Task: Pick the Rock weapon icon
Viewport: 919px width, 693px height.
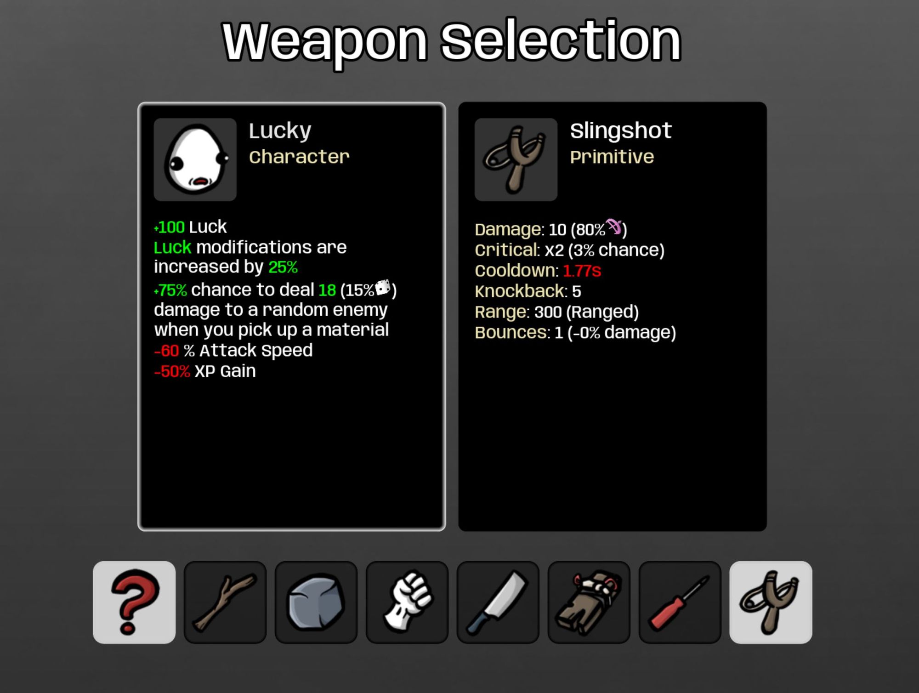Action: coord(316,602)
